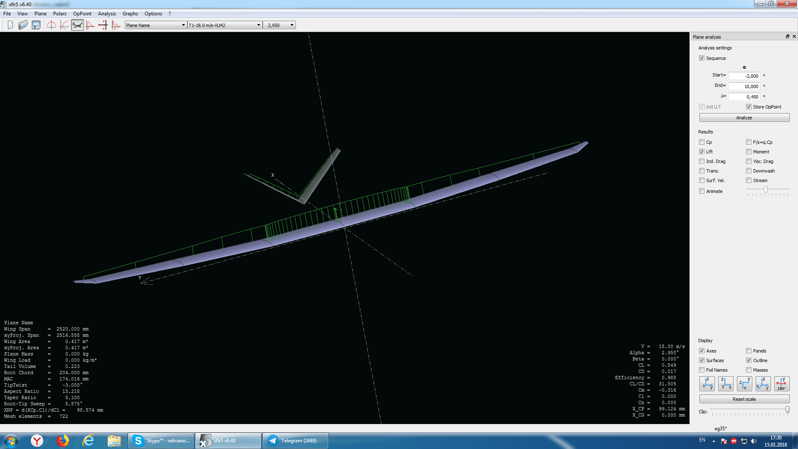The image size is (798, 449).
Task: Click the Clip slider handle
Action: click(787, 410)
